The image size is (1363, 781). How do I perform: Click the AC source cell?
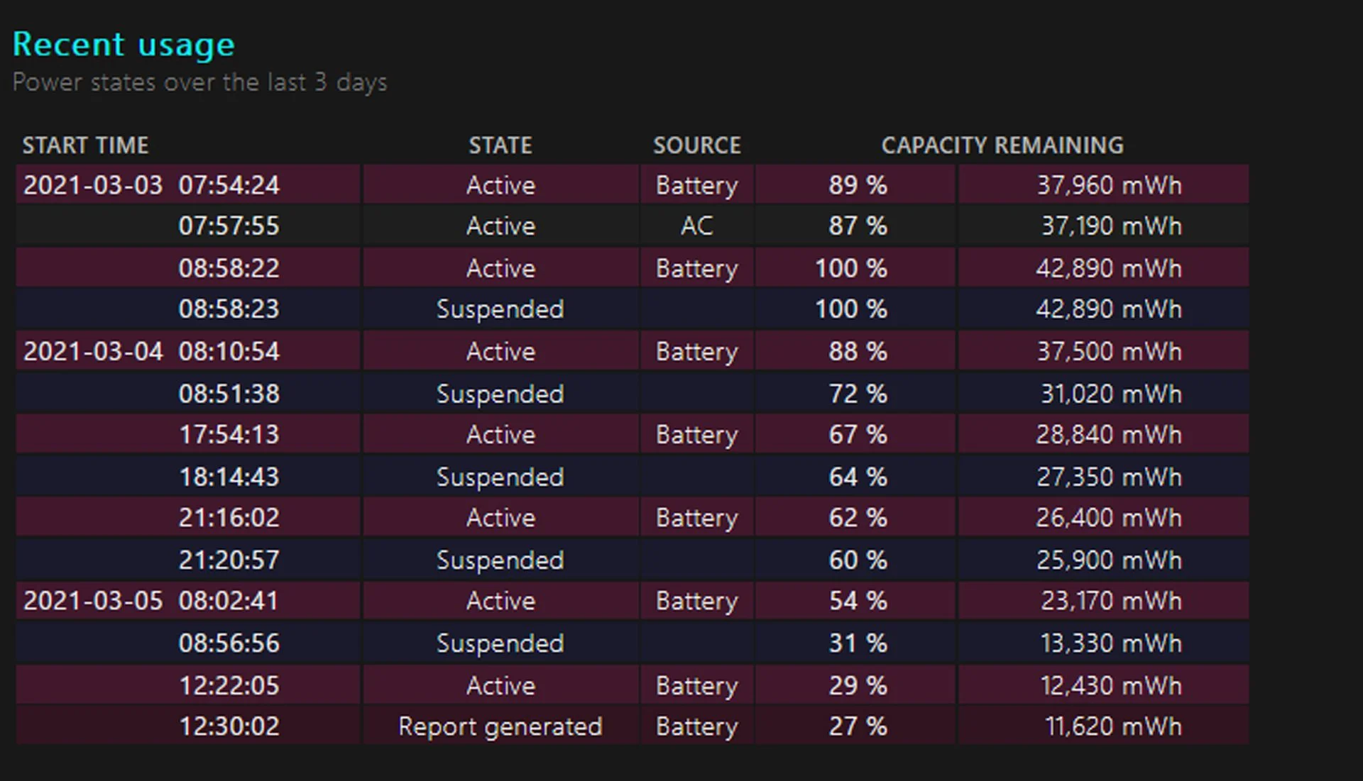pyautogui.click(x=696, y=226)
